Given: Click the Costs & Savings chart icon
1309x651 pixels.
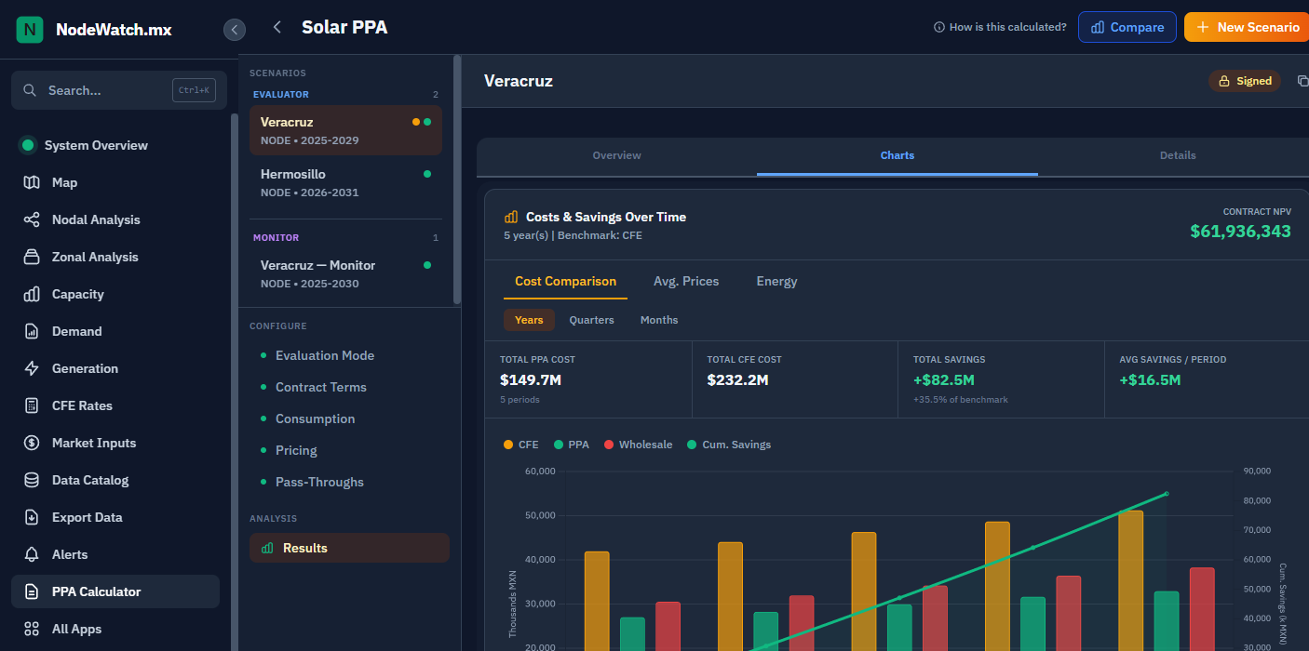Looking at the screenshot, I should pyautogui.click(x=511, y=217).
